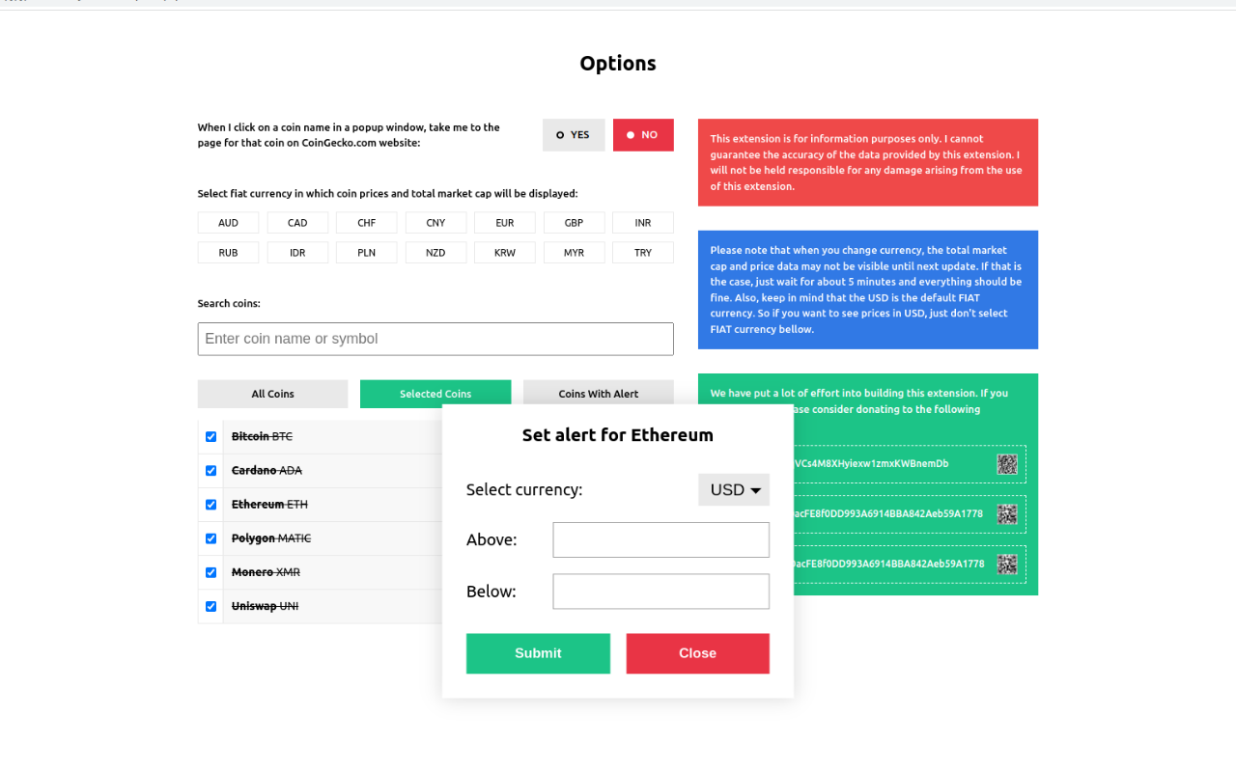Choose PLN fiat currency
This screenshot has width=1236, height=772.
tap(367, 253)
